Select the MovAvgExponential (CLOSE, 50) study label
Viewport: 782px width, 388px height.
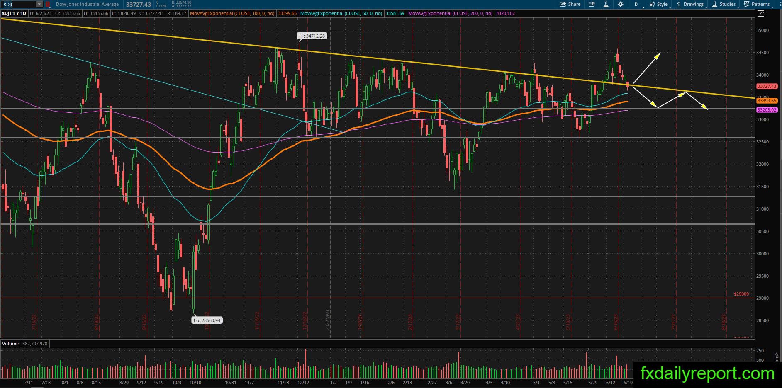pyautogui.click(x=342, y=13)
